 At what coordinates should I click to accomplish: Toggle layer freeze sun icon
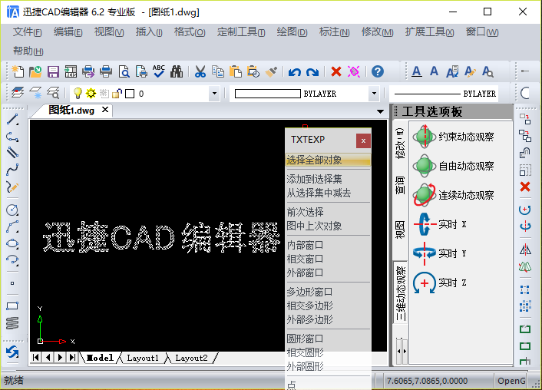(x=91, y=93)
